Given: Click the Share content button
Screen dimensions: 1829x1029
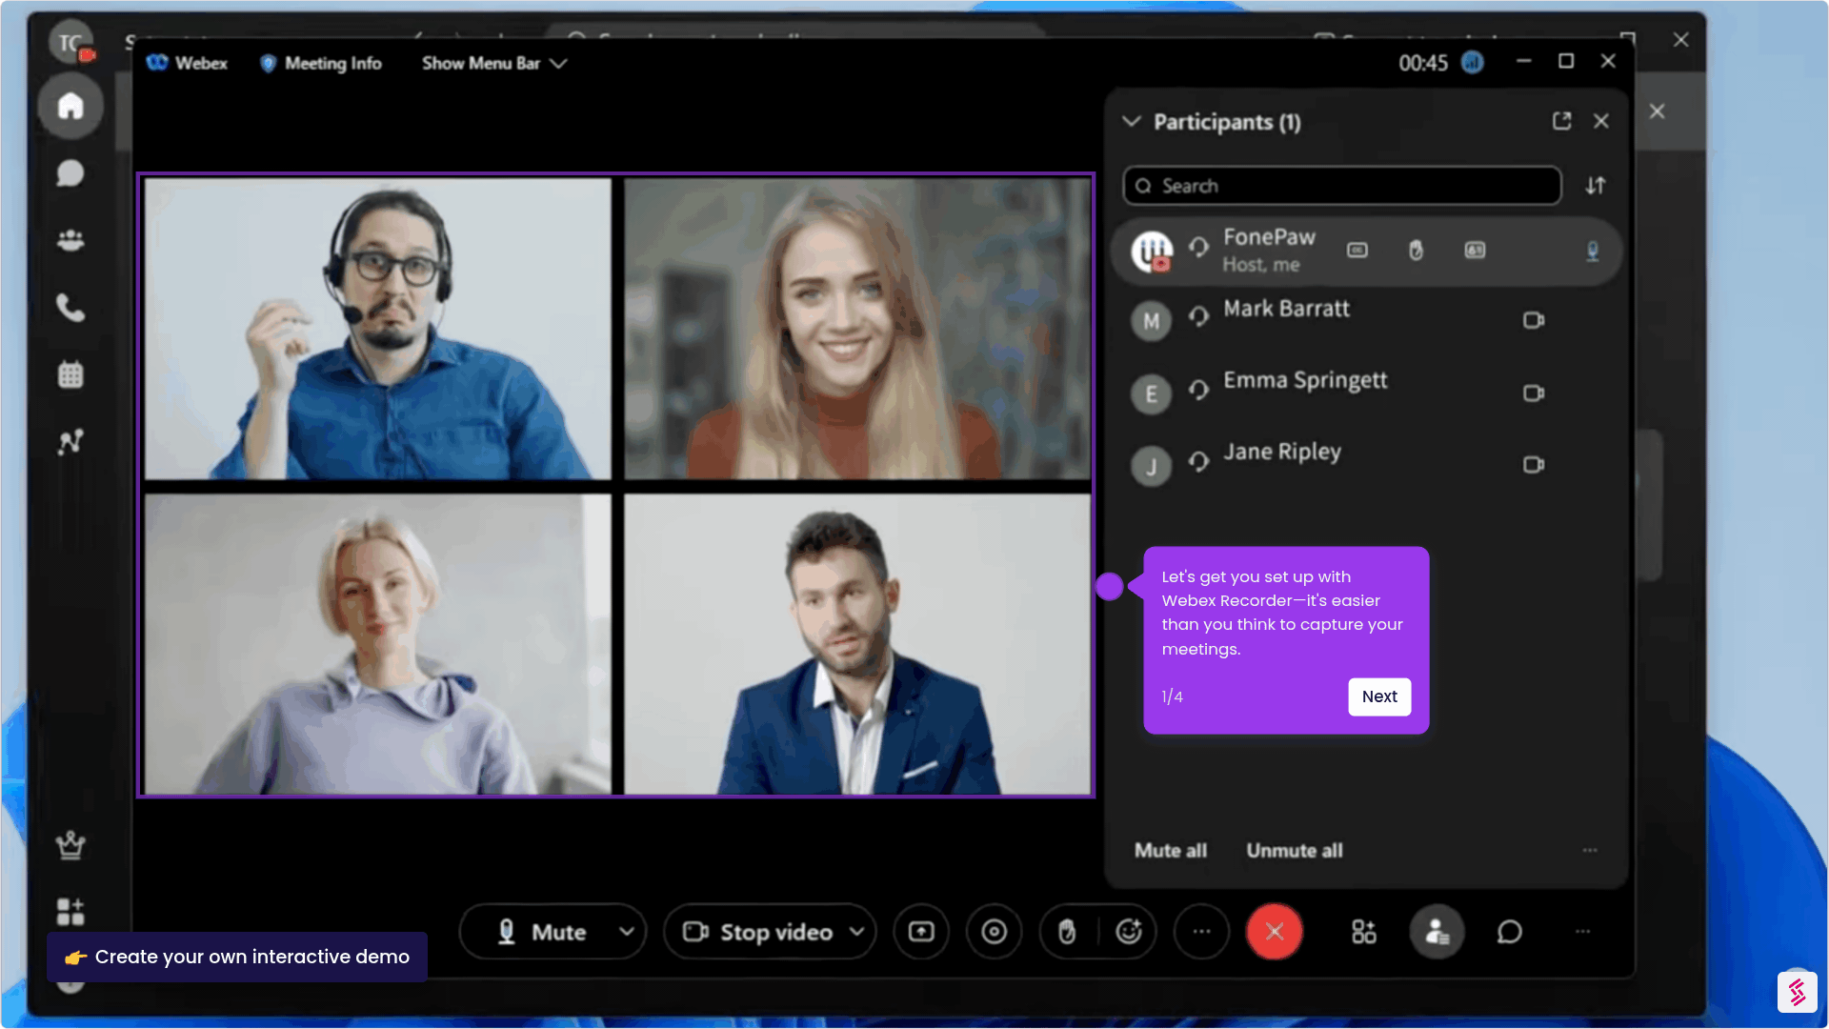Looking at the screenshot, I should point(921,932).
